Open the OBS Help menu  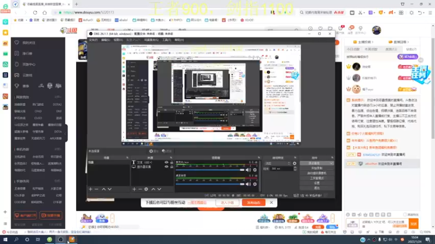[x=179, y=40]
